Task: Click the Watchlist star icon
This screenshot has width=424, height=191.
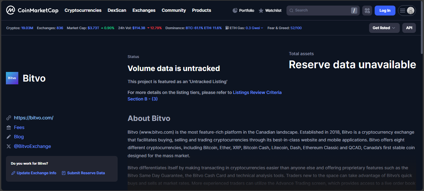Action: (261, 11)
